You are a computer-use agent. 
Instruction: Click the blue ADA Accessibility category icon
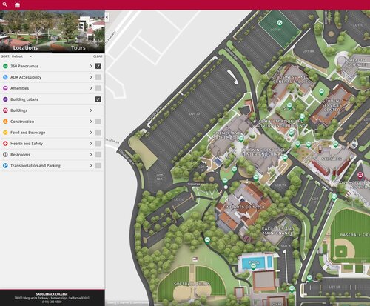5,77
